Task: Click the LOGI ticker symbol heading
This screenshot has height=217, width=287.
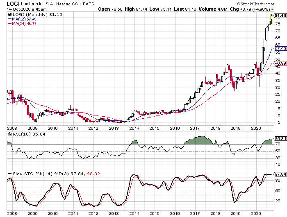Action: pos(13,4)
